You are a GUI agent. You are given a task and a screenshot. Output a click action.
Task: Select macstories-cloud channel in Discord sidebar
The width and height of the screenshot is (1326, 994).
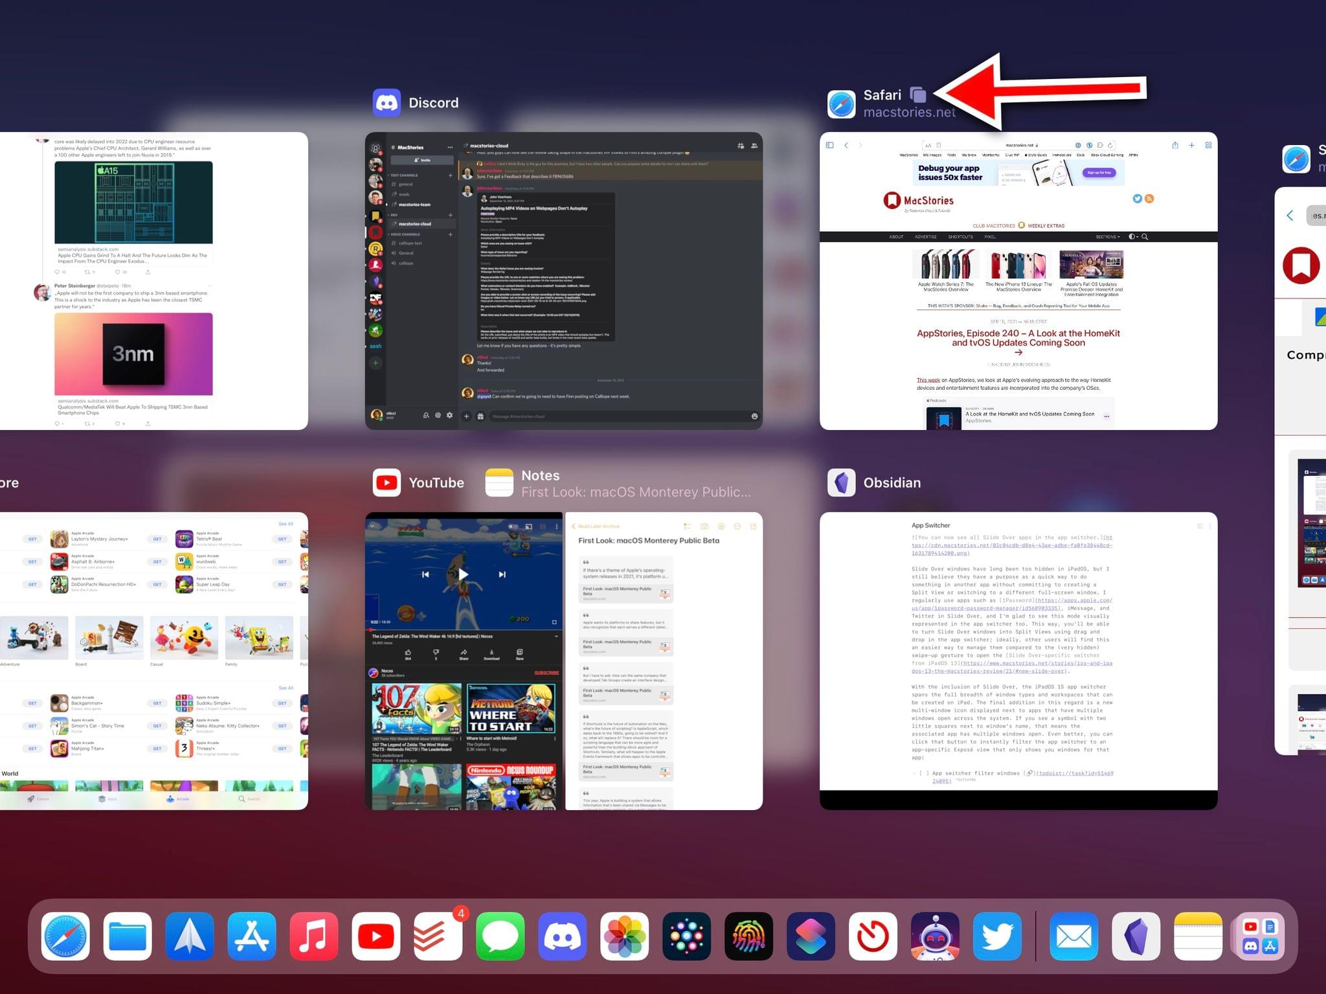pyautogui.click(x=422, y=224)
